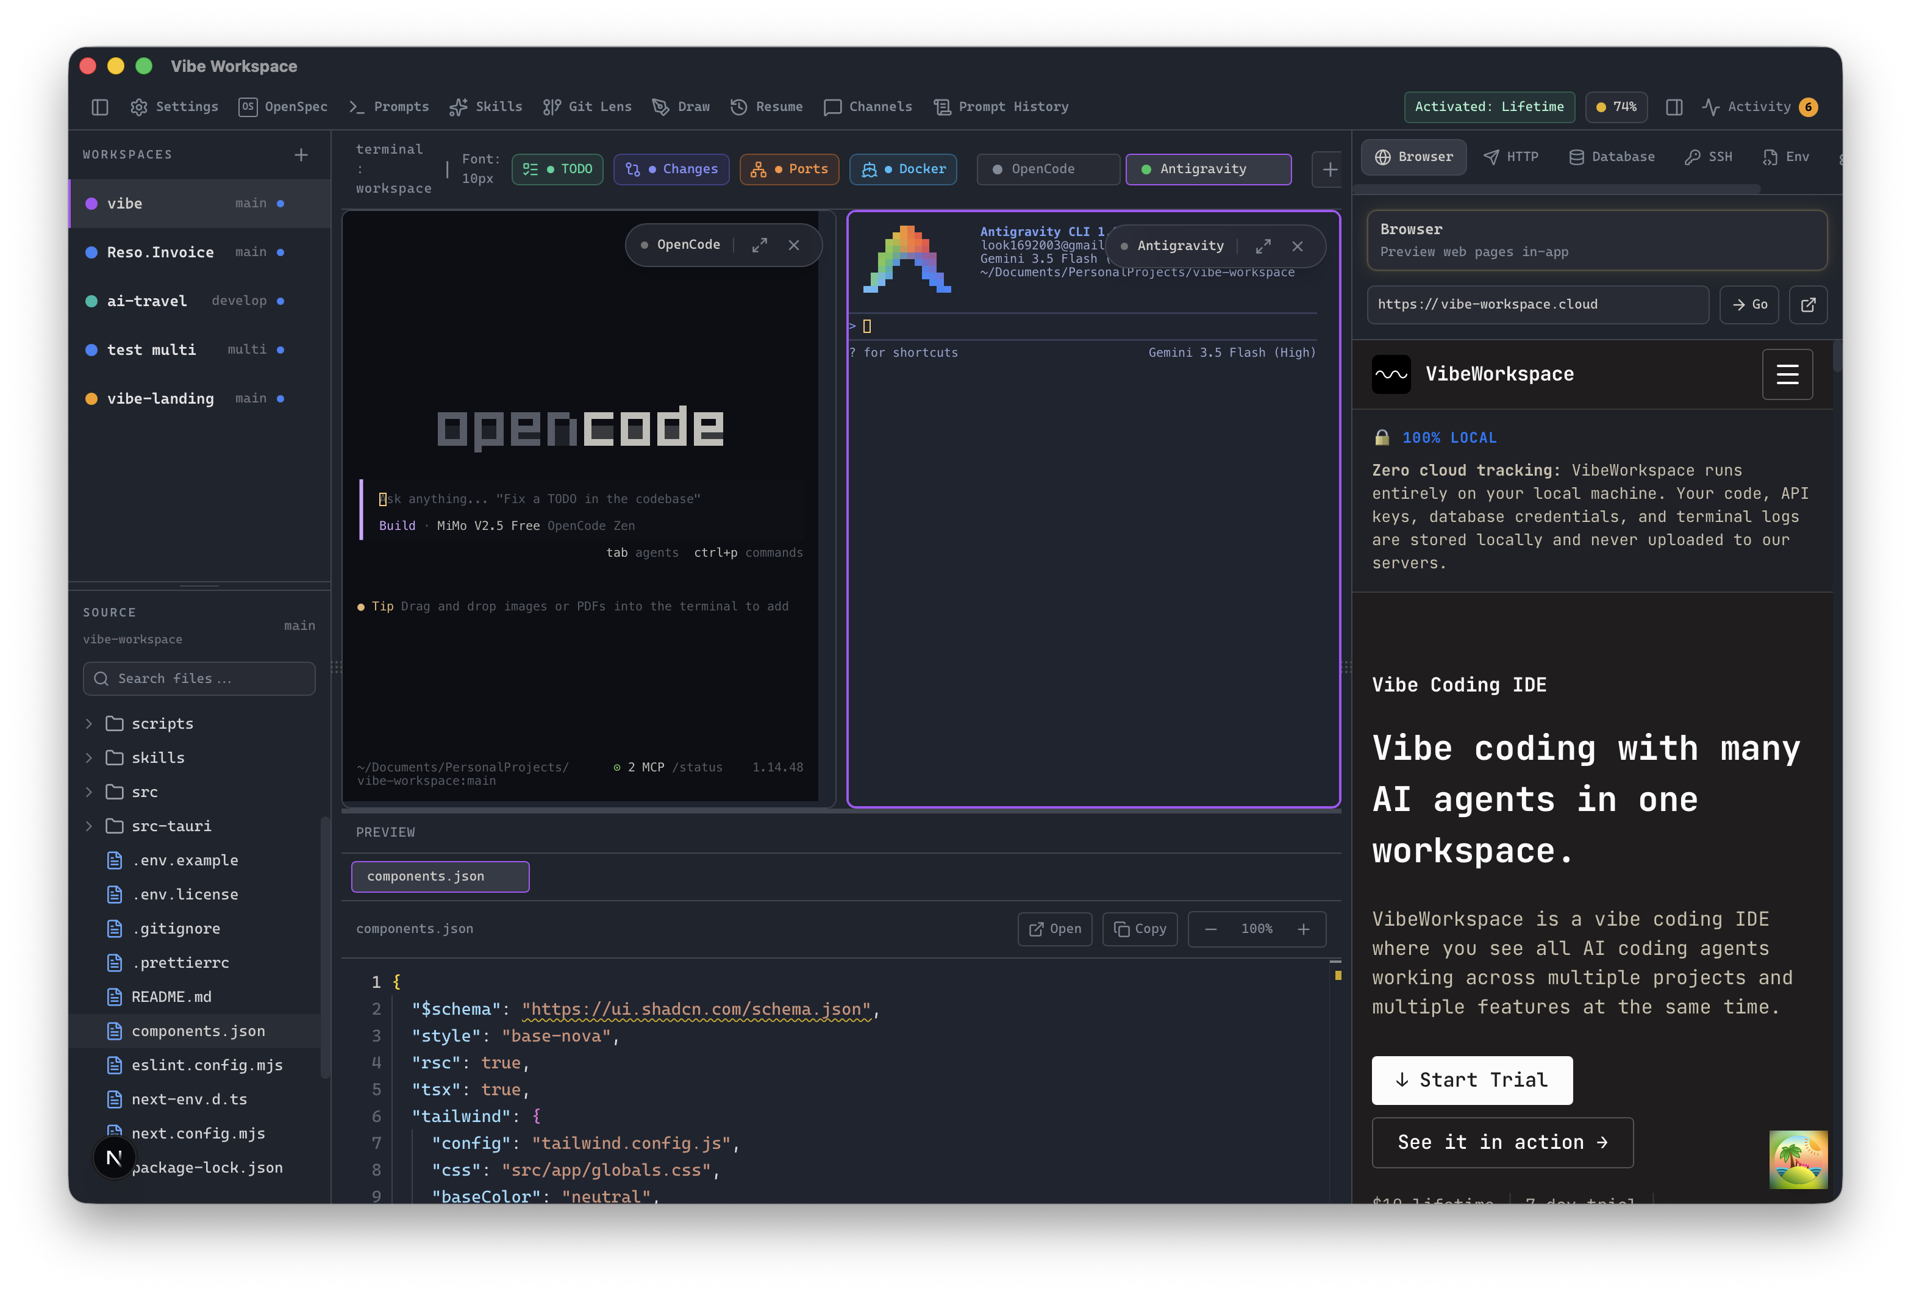1911x1294 pixels.
Task: Toggle the Changes panel
Action: tap(671, 170)
